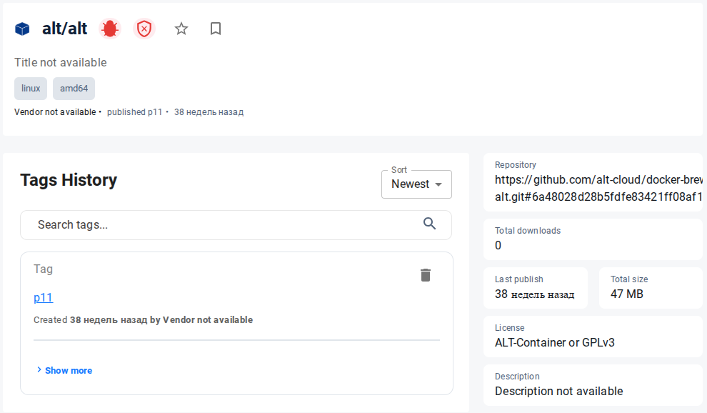Toggle the bookmark save state
The height and width of the screenshot is (413, 707).
216,29
